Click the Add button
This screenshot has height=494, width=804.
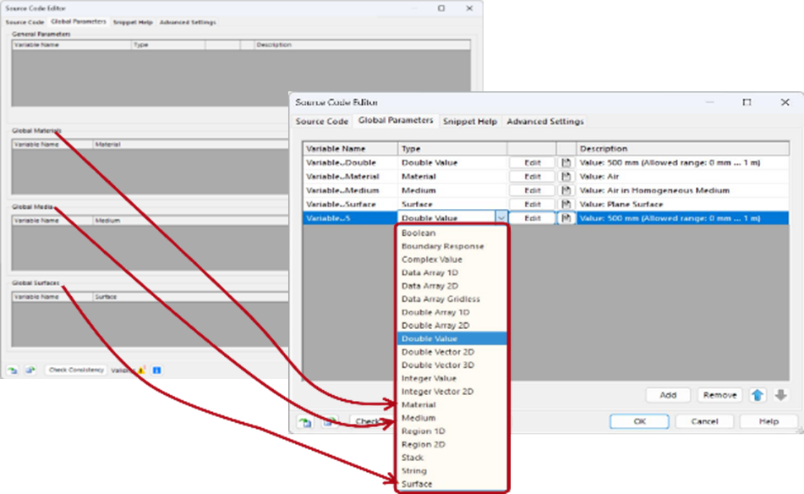668,395
